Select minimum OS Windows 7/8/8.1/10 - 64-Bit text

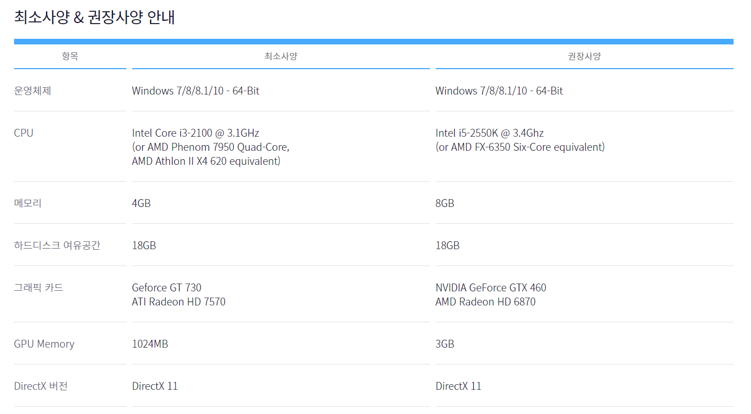(196, 91)
